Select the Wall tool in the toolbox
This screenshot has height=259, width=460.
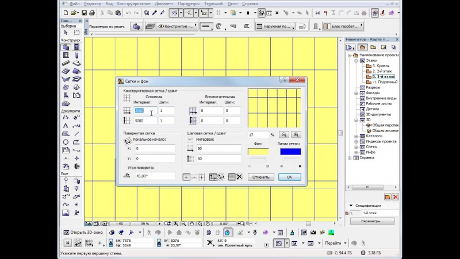(66, 47)
